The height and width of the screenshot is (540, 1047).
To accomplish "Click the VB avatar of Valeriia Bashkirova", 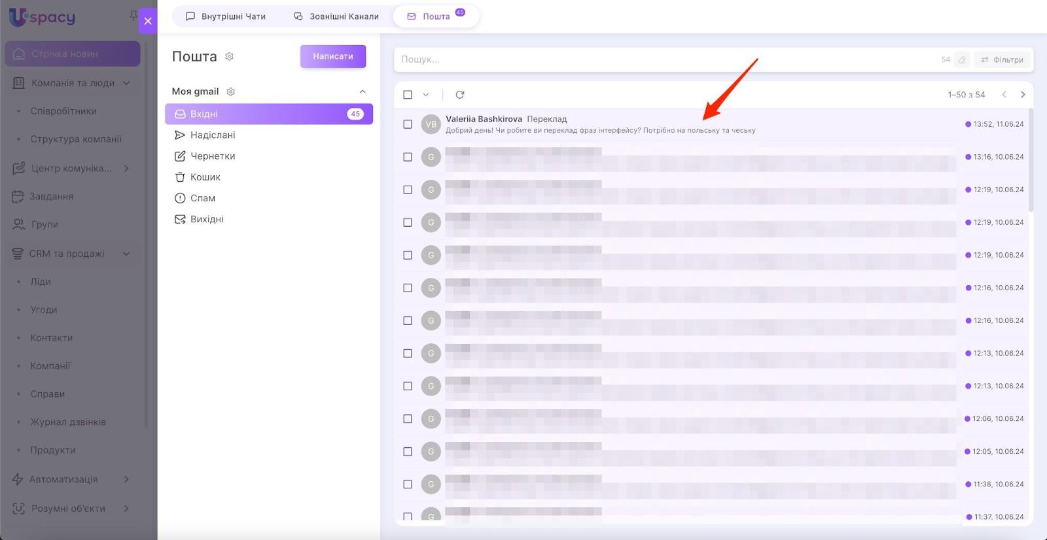I will pyautogui.click(x=431, y=124).
